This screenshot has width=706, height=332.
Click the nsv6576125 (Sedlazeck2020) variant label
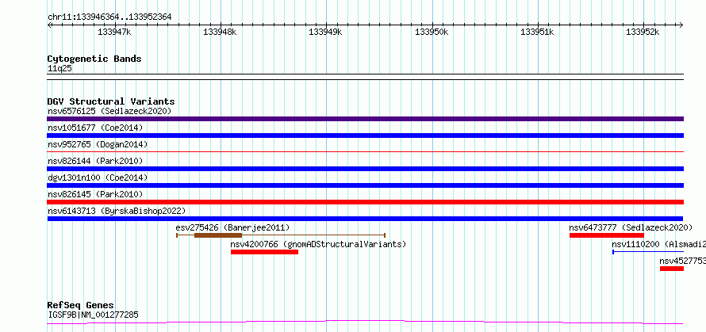click(109, 111)
